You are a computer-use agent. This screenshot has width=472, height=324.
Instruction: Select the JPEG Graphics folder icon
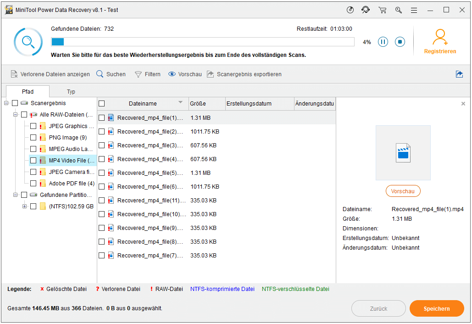point(43,126)
